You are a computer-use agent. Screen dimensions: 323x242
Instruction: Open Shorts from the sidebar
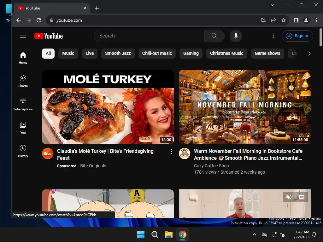pyautogui.click(x=23, y=81)
